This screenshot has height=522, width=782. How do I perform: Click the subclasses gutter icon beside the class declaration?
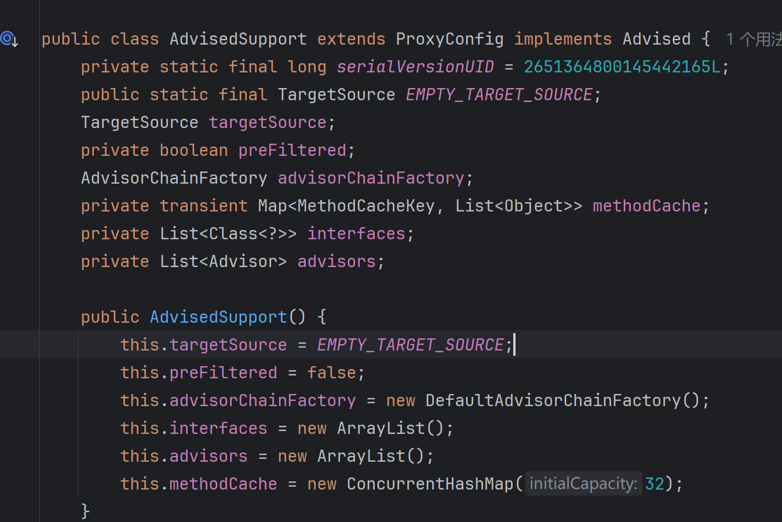click(x=9, y=39)
